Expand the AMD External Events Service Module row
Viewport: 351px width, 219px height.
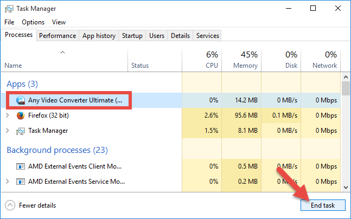pos(8,182)
